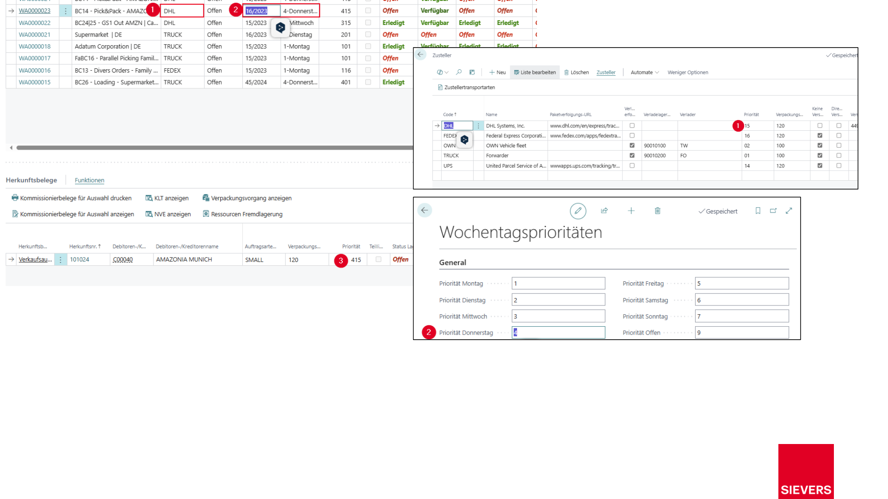Open warehouse order WA0000022

coord(35,23)
